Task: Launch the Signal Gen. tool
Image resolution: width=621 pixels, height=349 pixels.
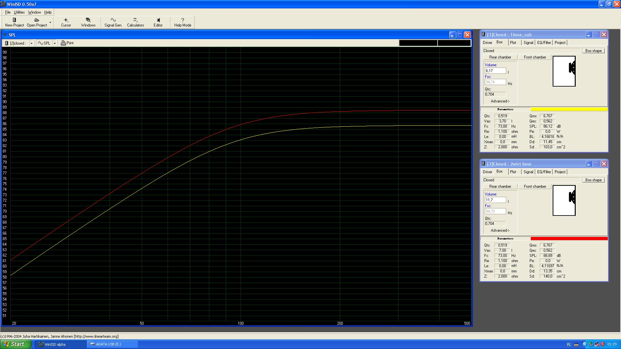Action: [x=113, y=20]
